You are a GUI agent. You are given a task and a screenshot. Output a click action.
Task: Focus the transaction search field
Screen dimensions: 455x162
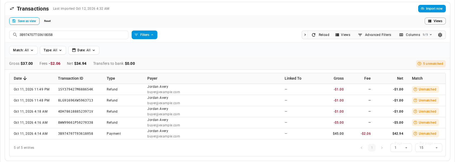pyautogui.click(x=69, y=35)
